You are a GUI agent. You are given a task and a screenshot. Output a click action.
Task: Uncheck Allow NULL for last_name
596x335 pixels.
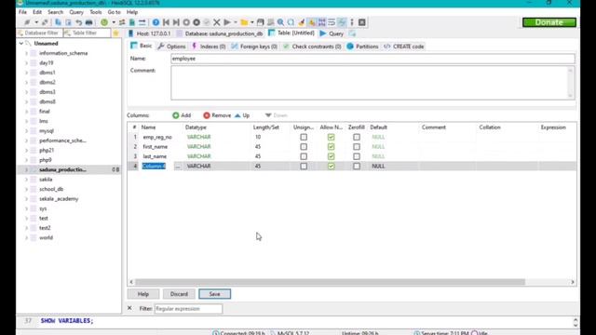(x=332, y=156)
